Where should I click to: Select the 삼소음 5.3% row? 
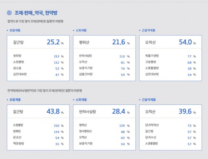38,68
